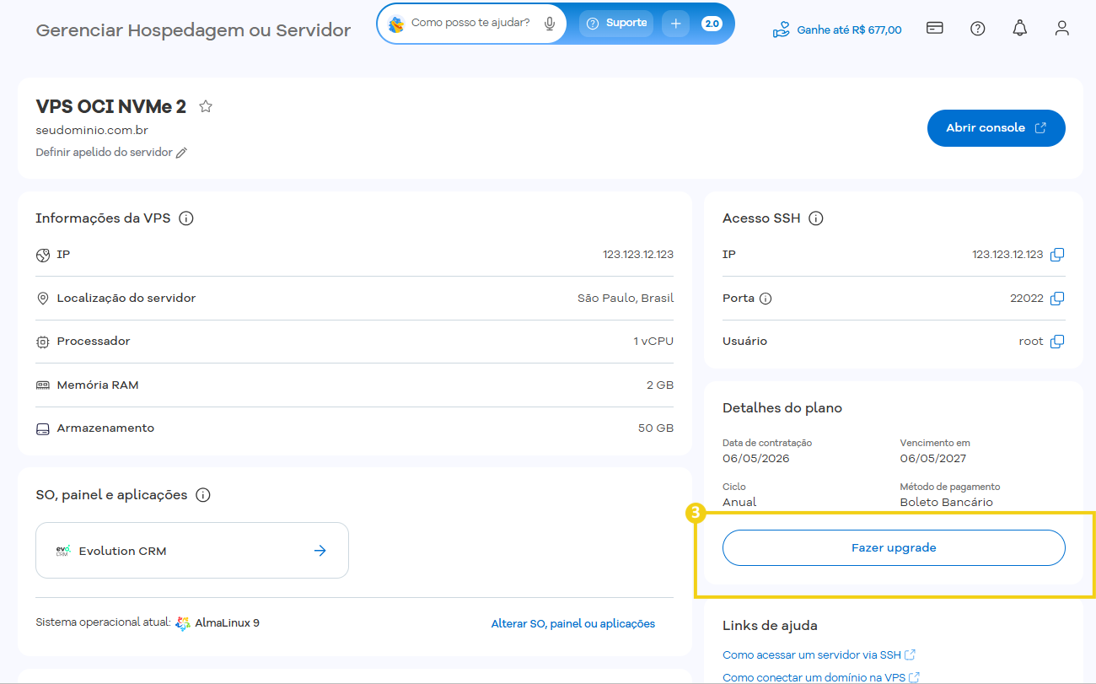Click the VPS IP value 123.123.12.123
Screen dimensions: 1096x684
(x=638, y=254)
